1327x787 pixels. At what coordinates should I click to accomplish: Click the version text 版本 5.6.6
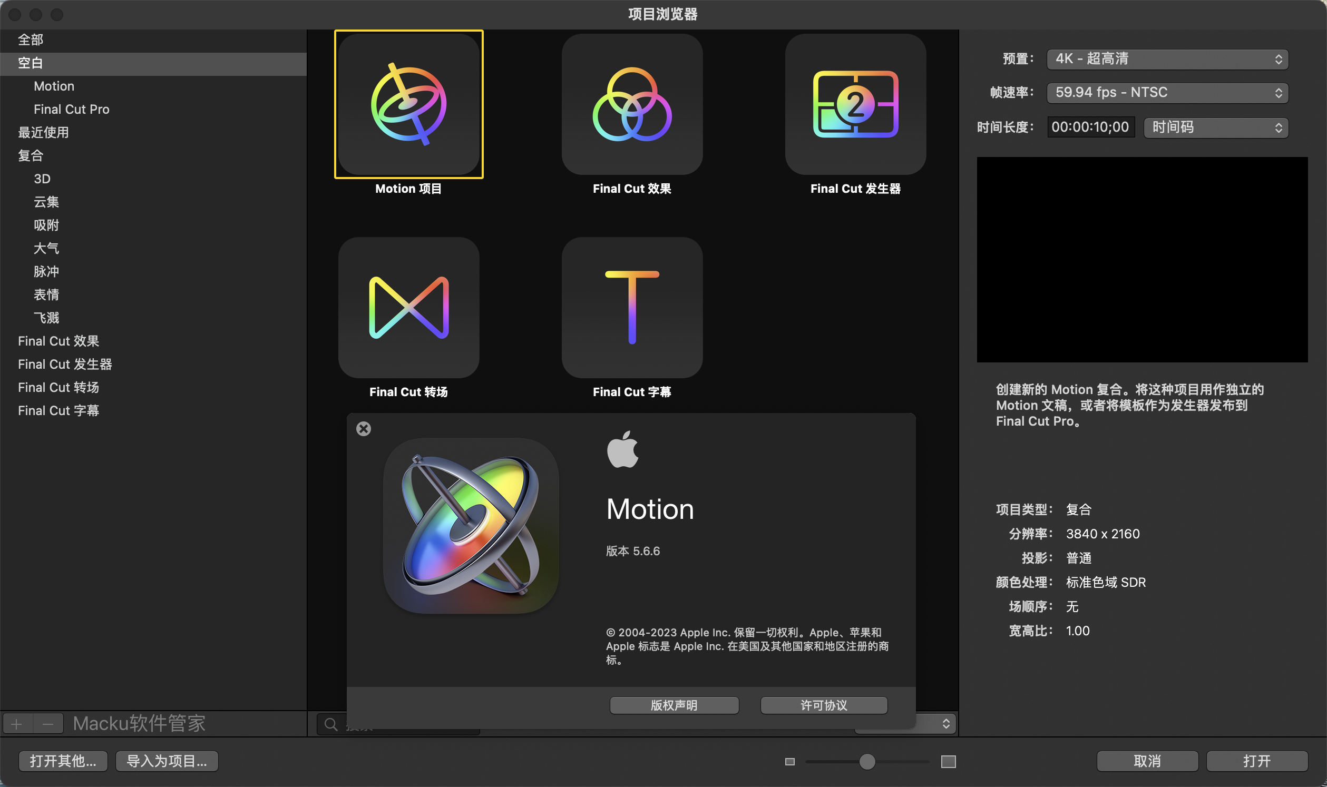tap(633, 551)
